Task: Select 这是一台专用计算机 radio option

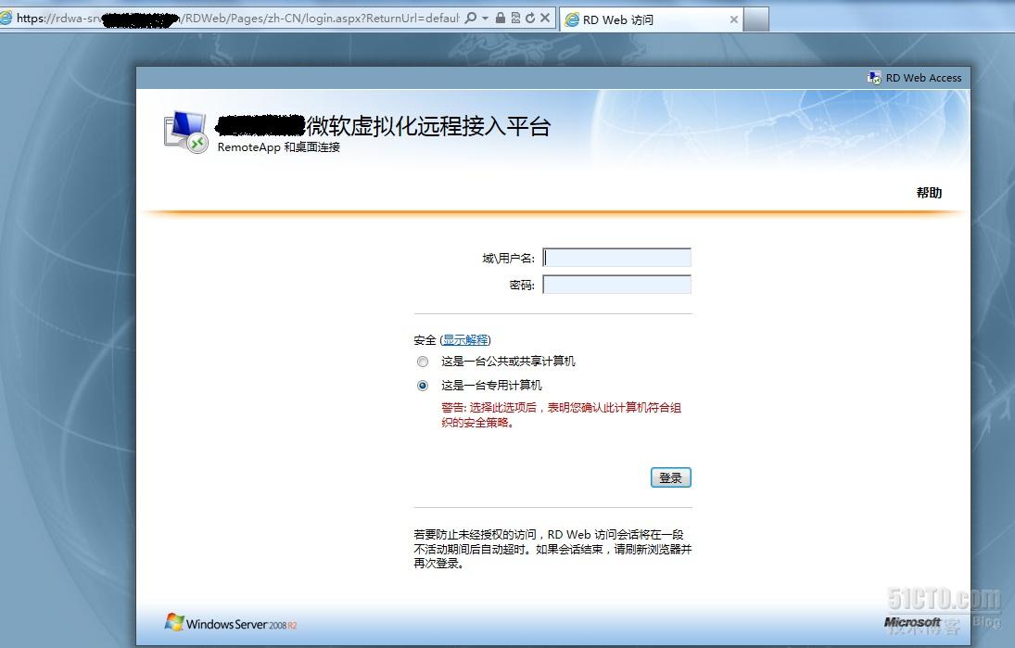Action: [x=423, y=386]
